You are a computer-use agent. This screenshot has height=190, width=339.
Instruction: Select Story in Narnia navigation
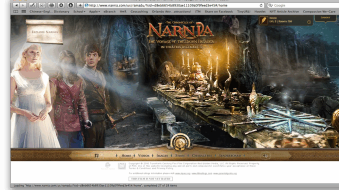coord(180,156)
